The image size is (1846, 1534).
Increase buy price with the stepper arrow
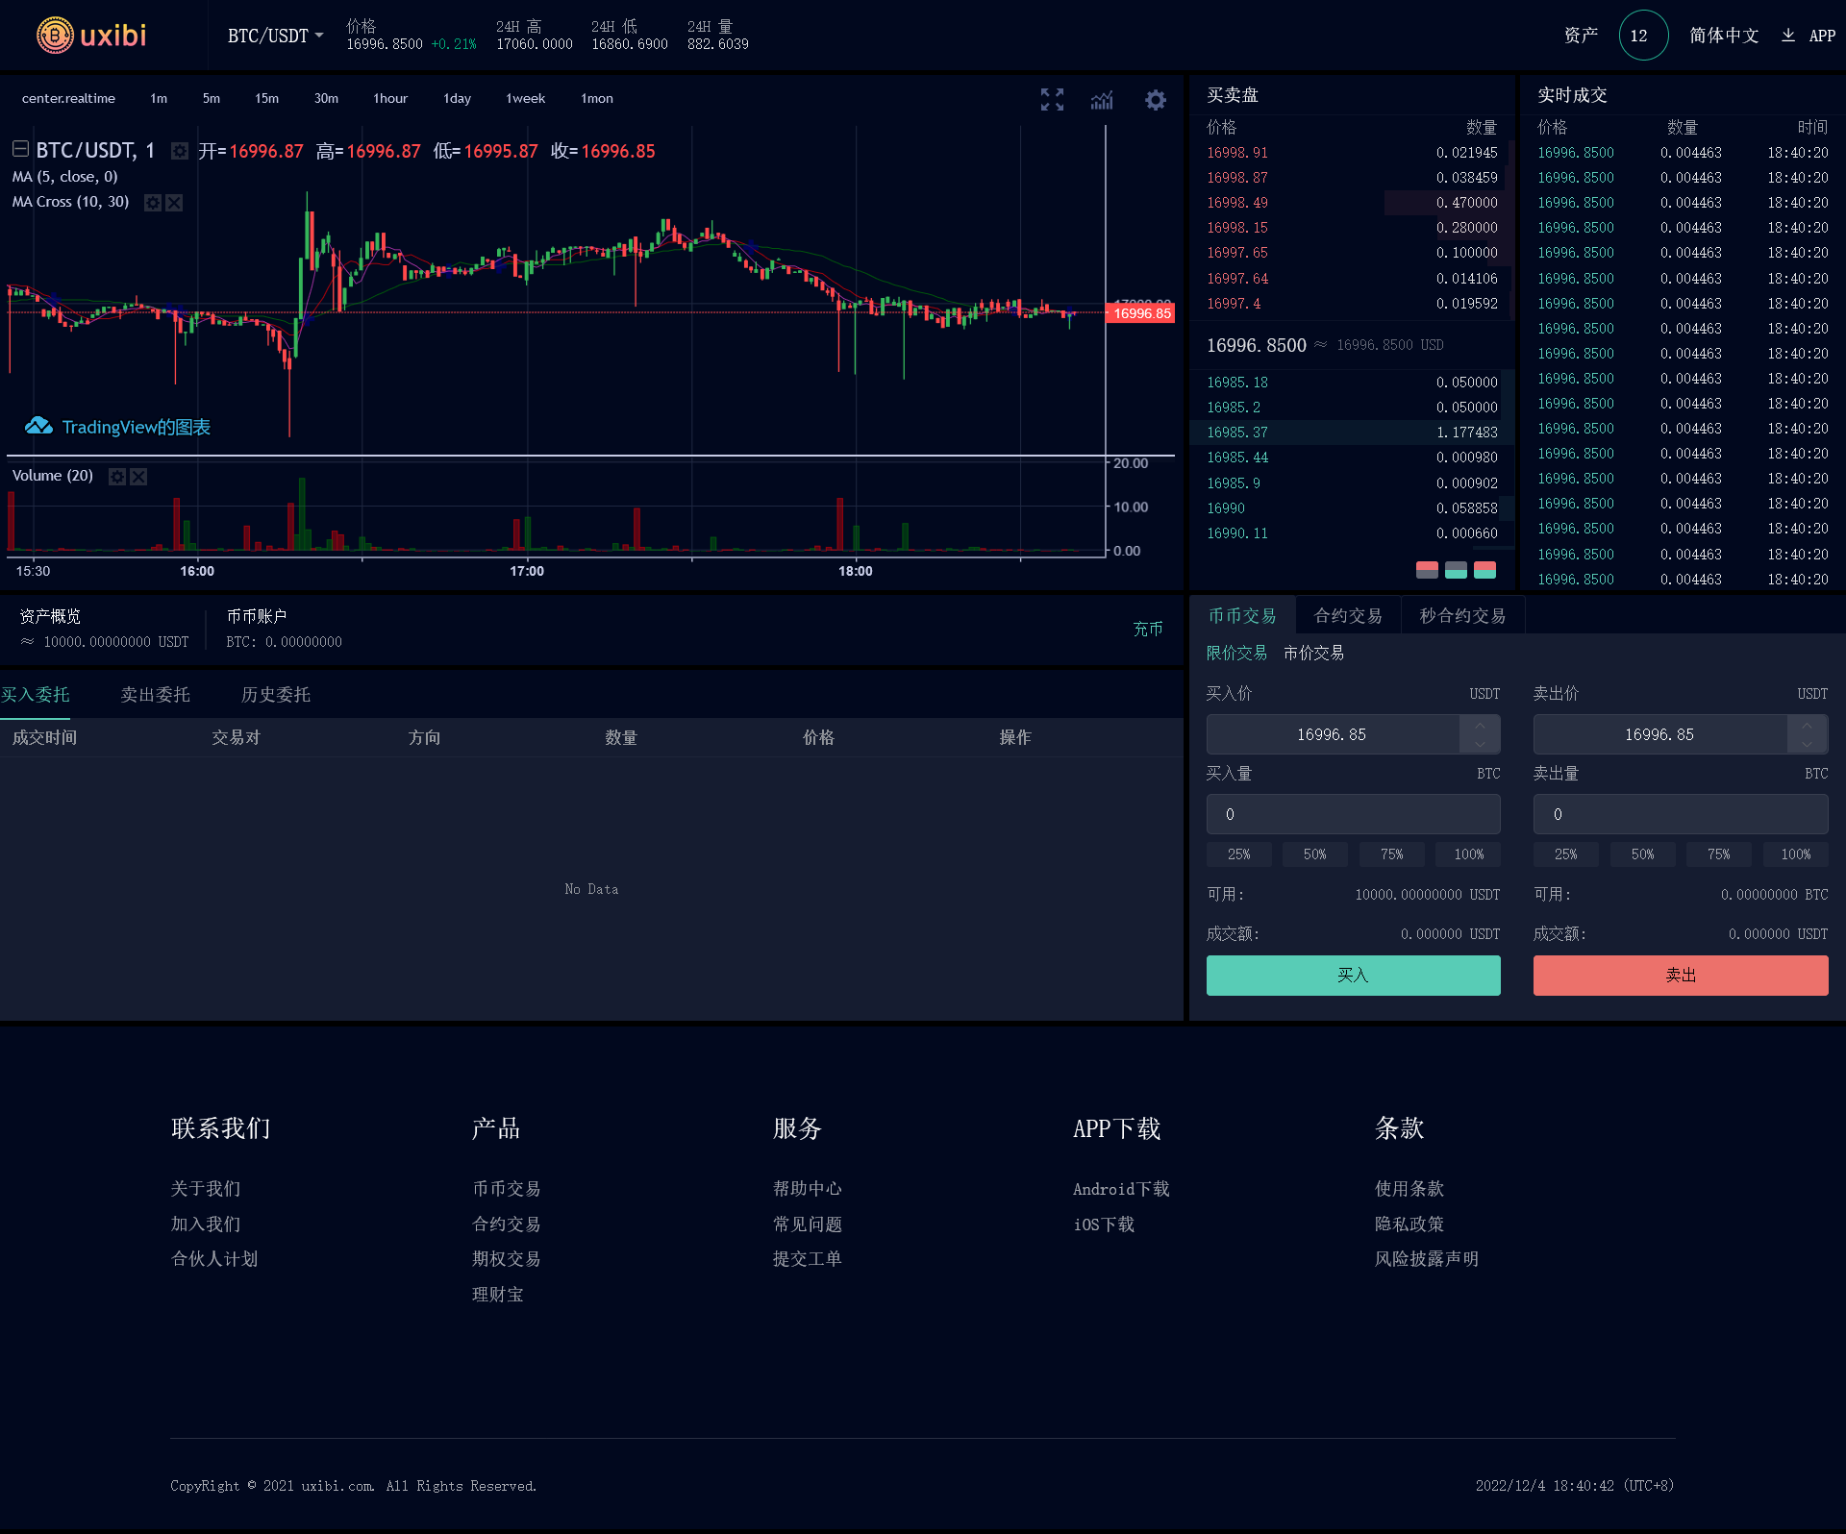1480,728
